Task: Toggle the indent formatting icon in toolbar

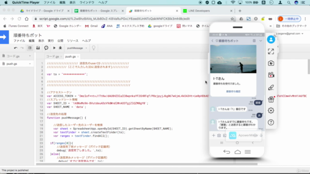Action: tap(30, 48)
